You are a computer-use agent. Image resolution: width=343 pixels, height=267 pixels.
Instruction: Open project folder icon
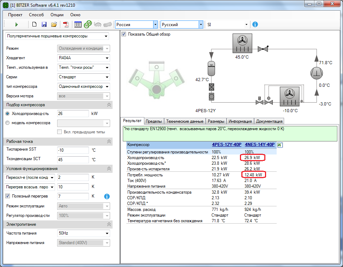[x=54, y=24]
